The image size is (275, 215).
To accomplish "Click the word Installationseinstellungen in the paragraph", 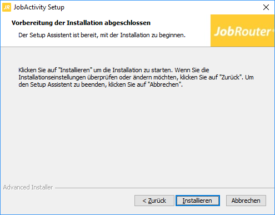I will 52,77.
